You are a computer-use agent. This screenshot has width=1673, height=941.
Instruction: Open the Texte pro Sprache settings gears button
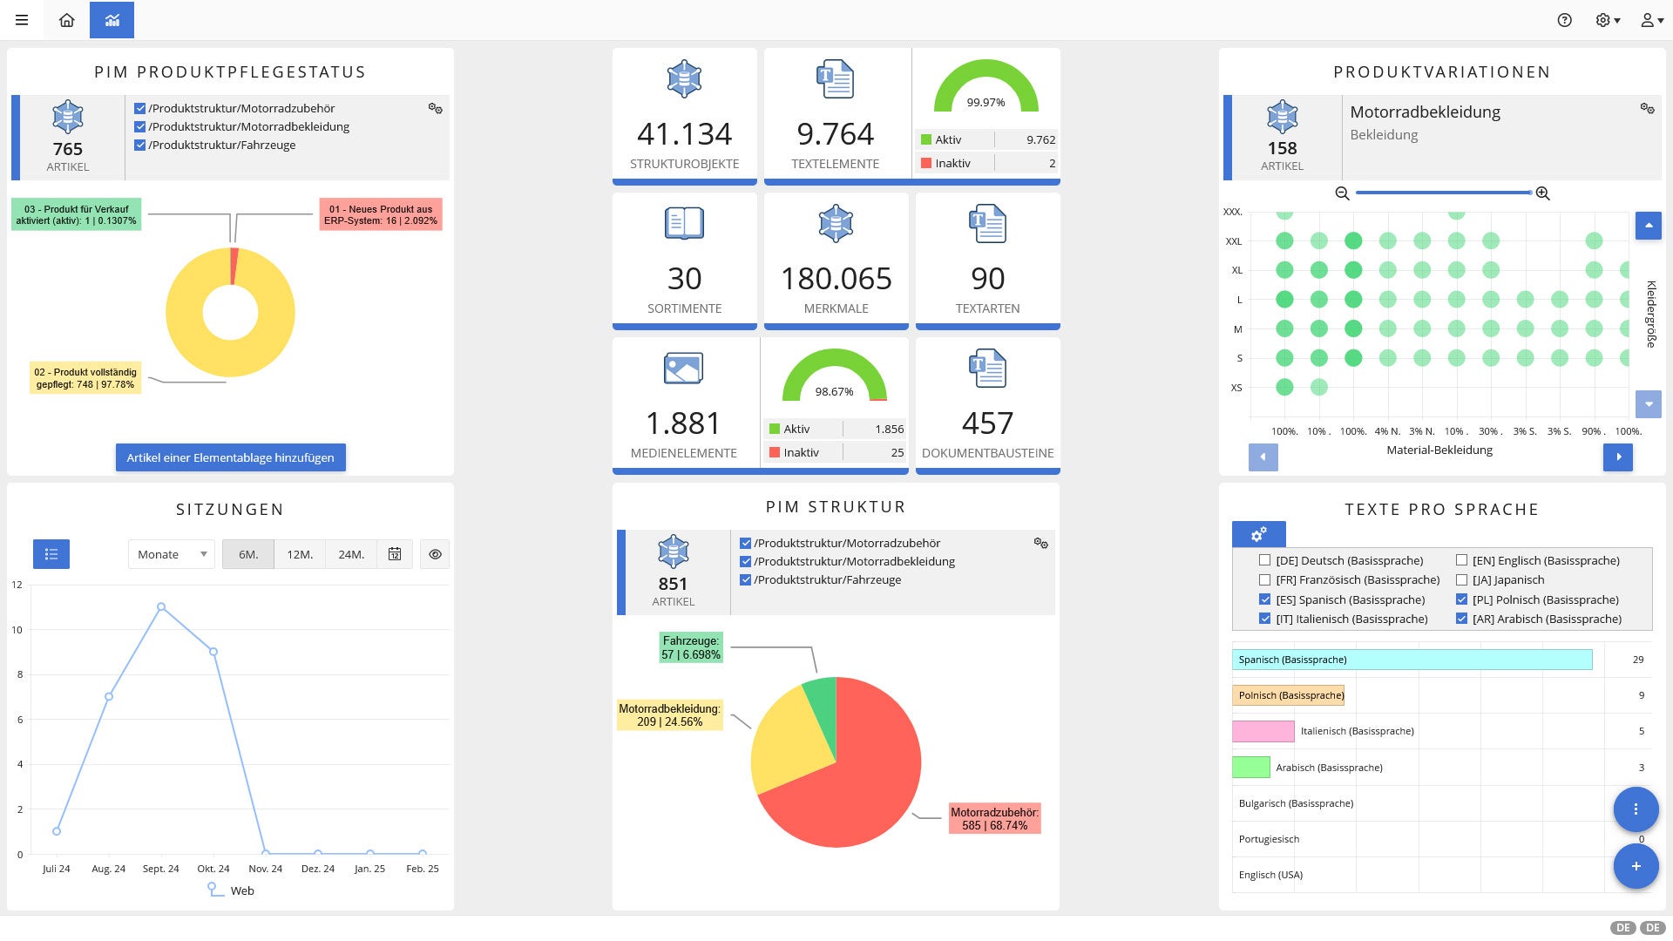pos(1258,534)
